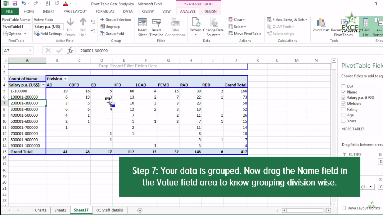The height and width of the screenshot is (215, 383).
Task: Open Fields, Items, & Sets dropdown
Action: pos(287,20)
